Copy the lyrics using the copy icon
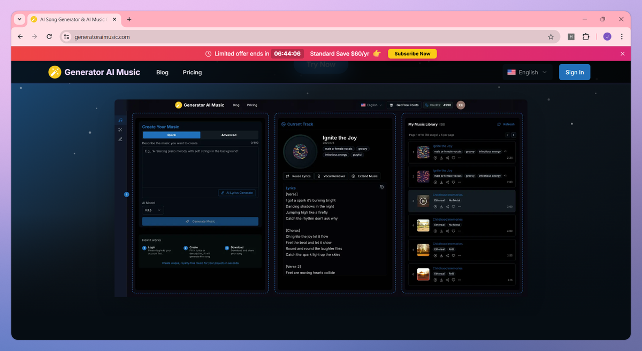Image resolution: width=642 pixels, height=351 pixels. 381,186
